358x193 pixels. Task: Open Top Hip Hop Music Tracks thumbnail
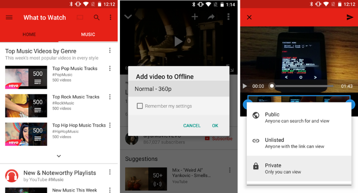click(x=26, y=134)
